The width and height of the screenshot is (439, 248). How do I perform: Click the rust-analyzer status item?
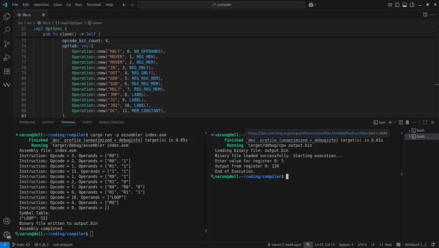tap(63, 245)
